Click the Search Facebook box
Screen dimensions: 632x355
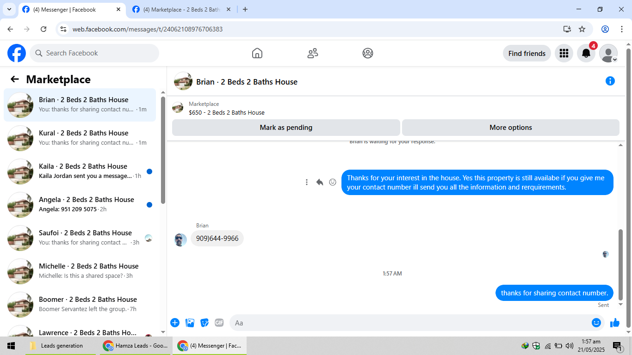click(x=94, y=53)
